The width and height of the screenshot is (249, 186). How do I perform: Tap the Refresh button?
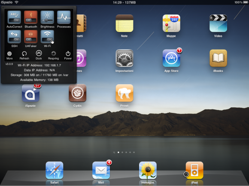tap(24, 55)
